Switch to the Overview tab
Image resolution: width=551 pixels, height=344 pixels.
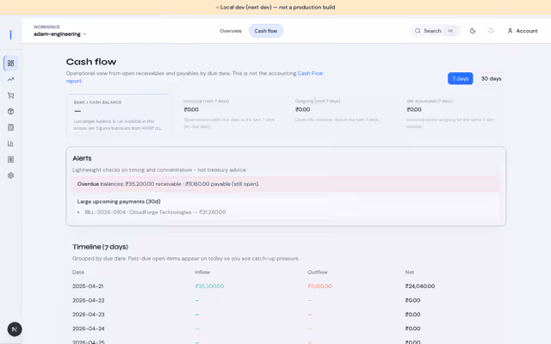pos(231,31)
